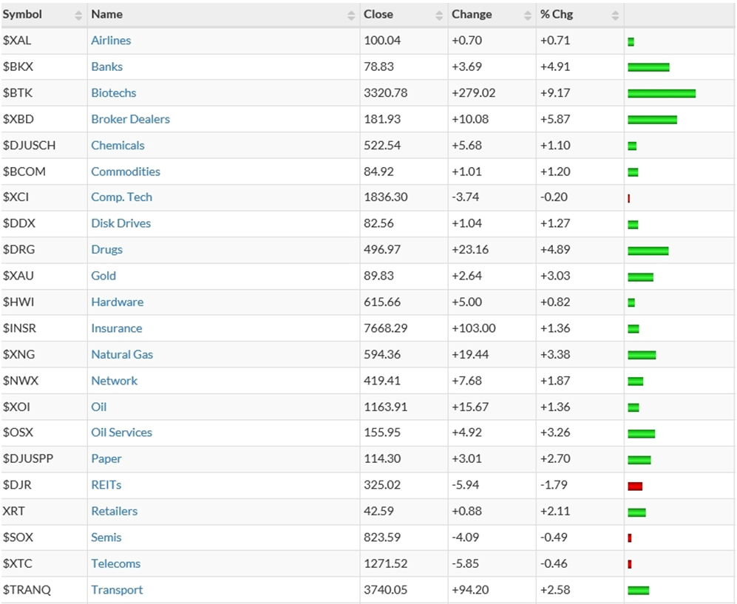
Task: Click the Symbol column header
Action: click(x=22, y=15)
